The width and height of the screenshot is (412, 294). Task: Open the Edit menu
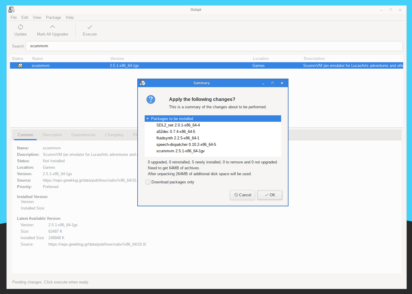coord(25,17)
